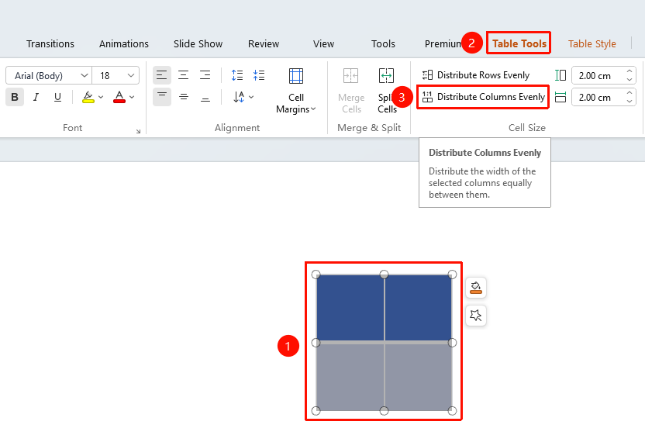Switch to Table Style tab

point(592,43)
